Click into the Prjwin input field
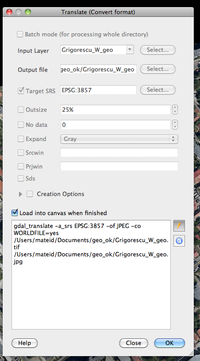This screenshot has height=361, width=200. click(x=119, y=166)
